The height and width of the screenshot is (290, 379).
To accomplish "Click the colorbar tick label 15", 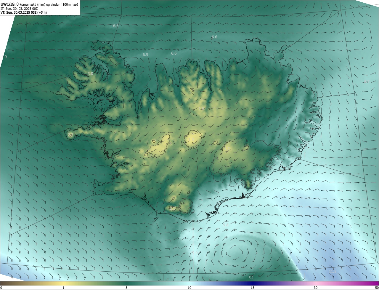I will pos(253,288).
